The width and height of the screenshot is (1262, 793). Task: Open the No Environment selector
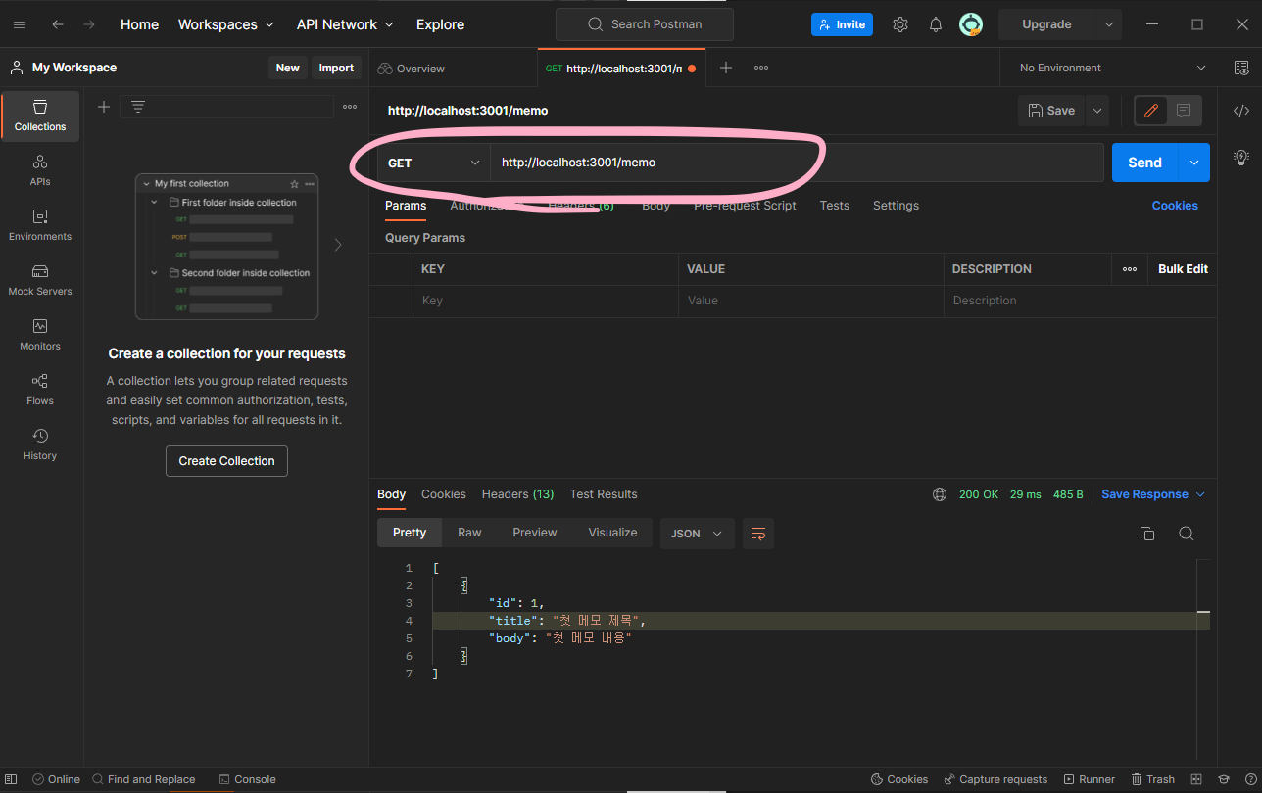coord(1113,68)
